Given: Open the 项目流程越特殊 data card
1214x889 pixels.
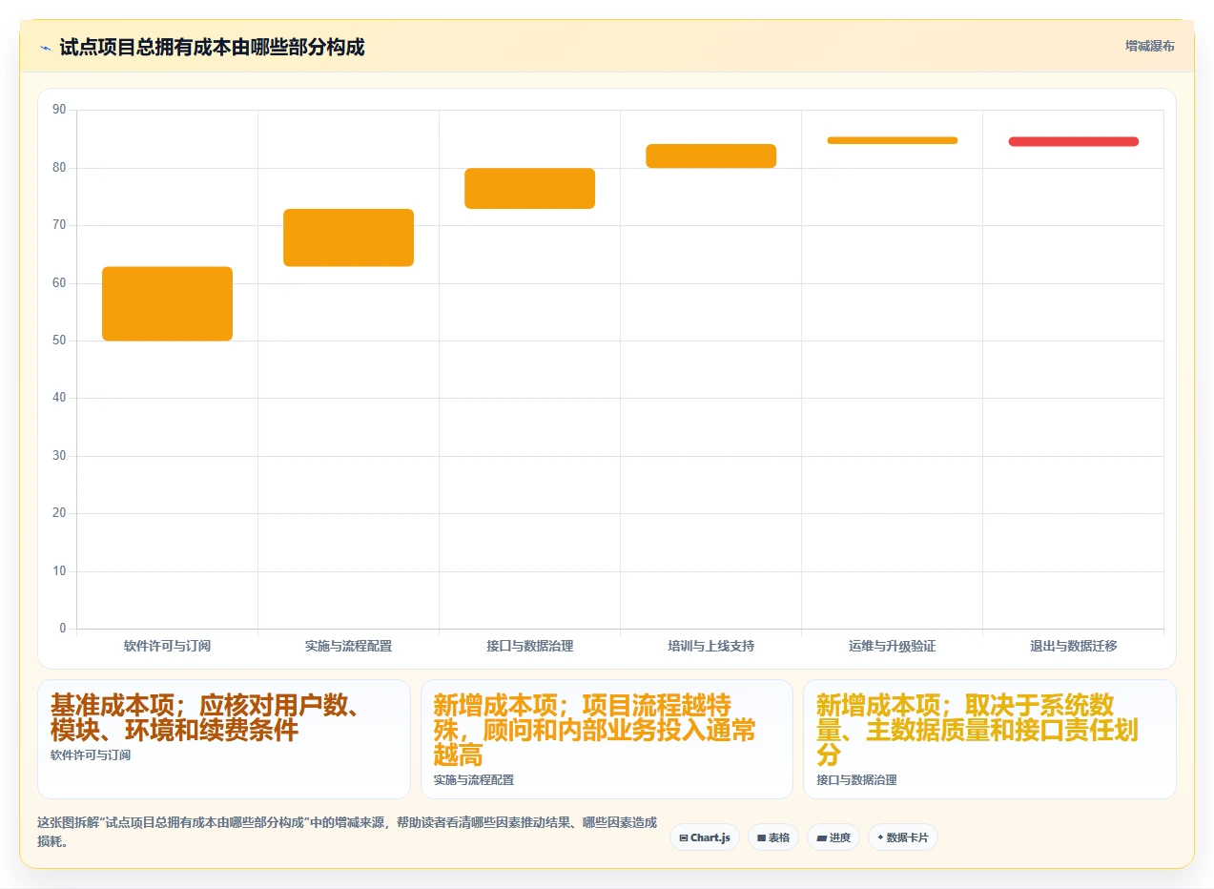Looking at the screenshot, I should coord(607,739).
